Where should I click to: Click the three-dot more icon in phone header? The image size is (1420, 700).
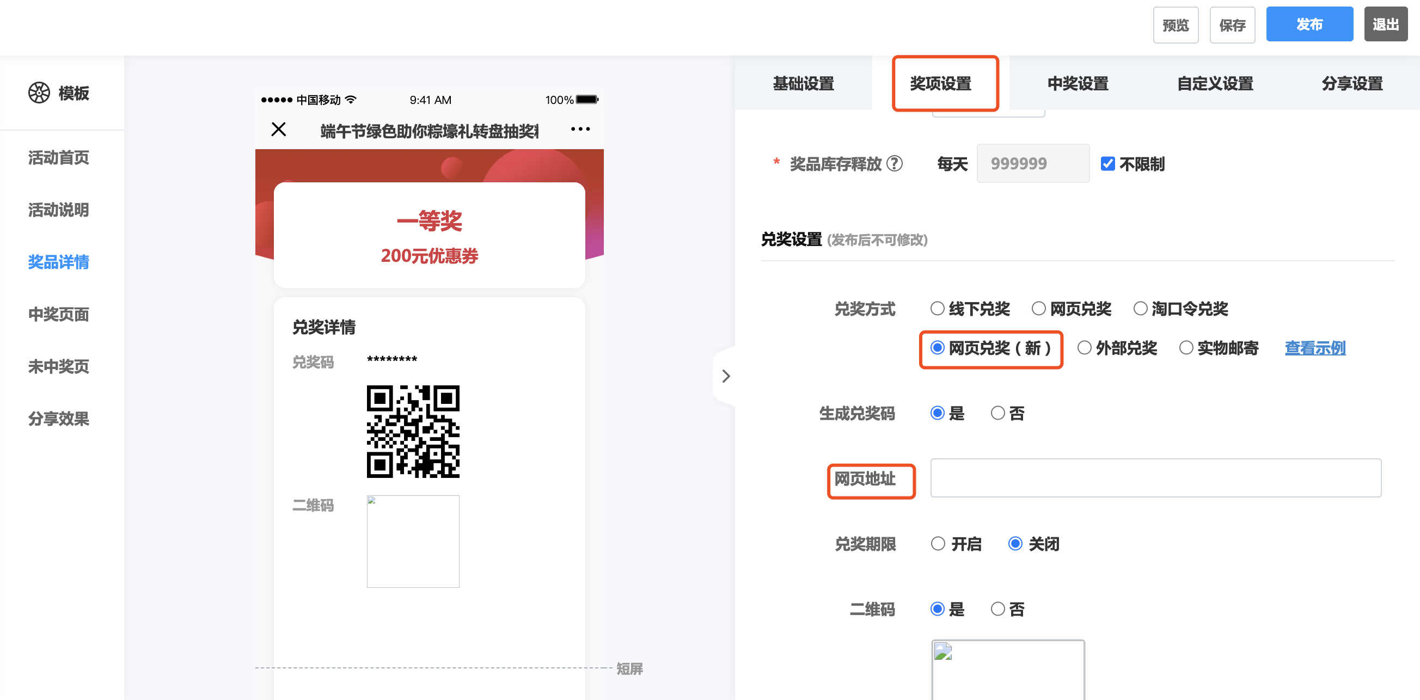click(x=580, y=130)
